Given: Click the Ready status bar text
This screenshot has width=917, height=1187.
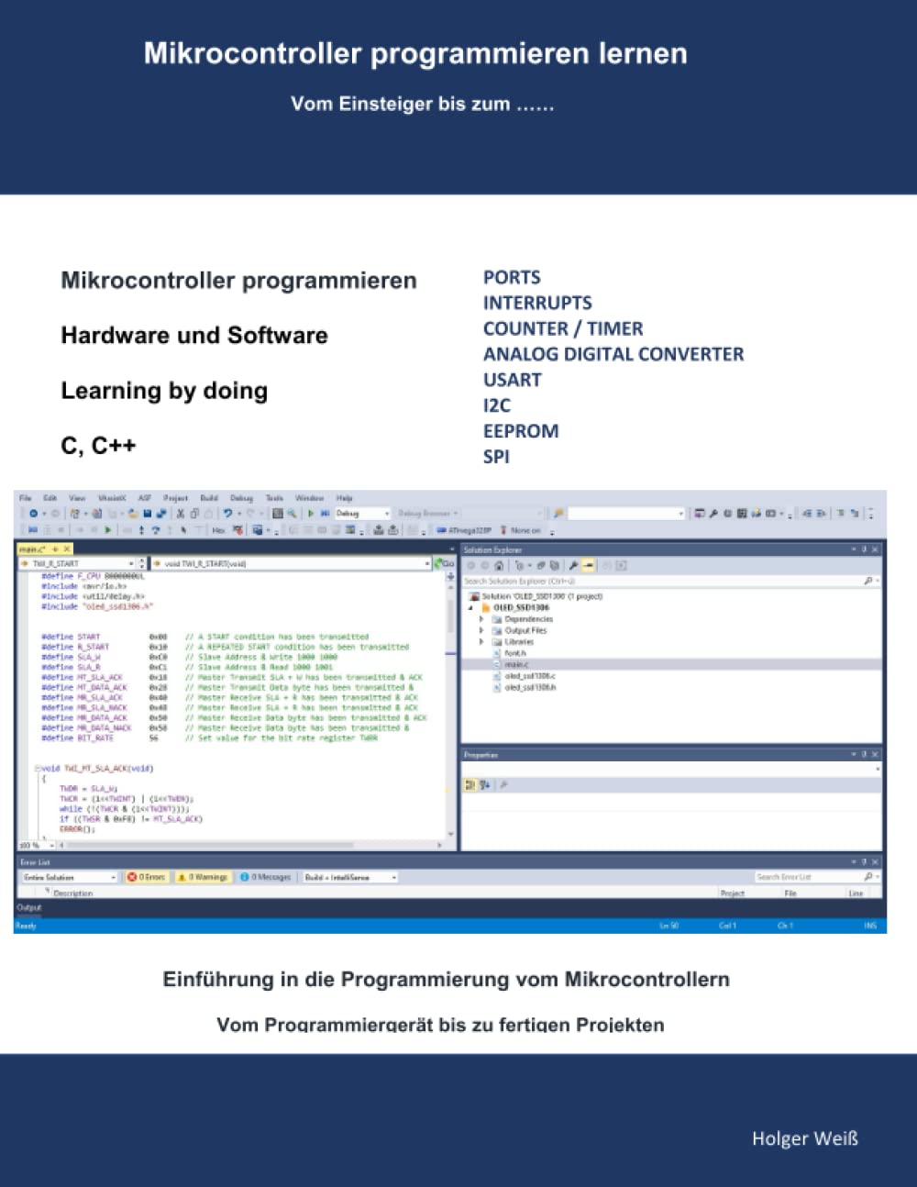Looking at the screenshot, I should (27, 926).
